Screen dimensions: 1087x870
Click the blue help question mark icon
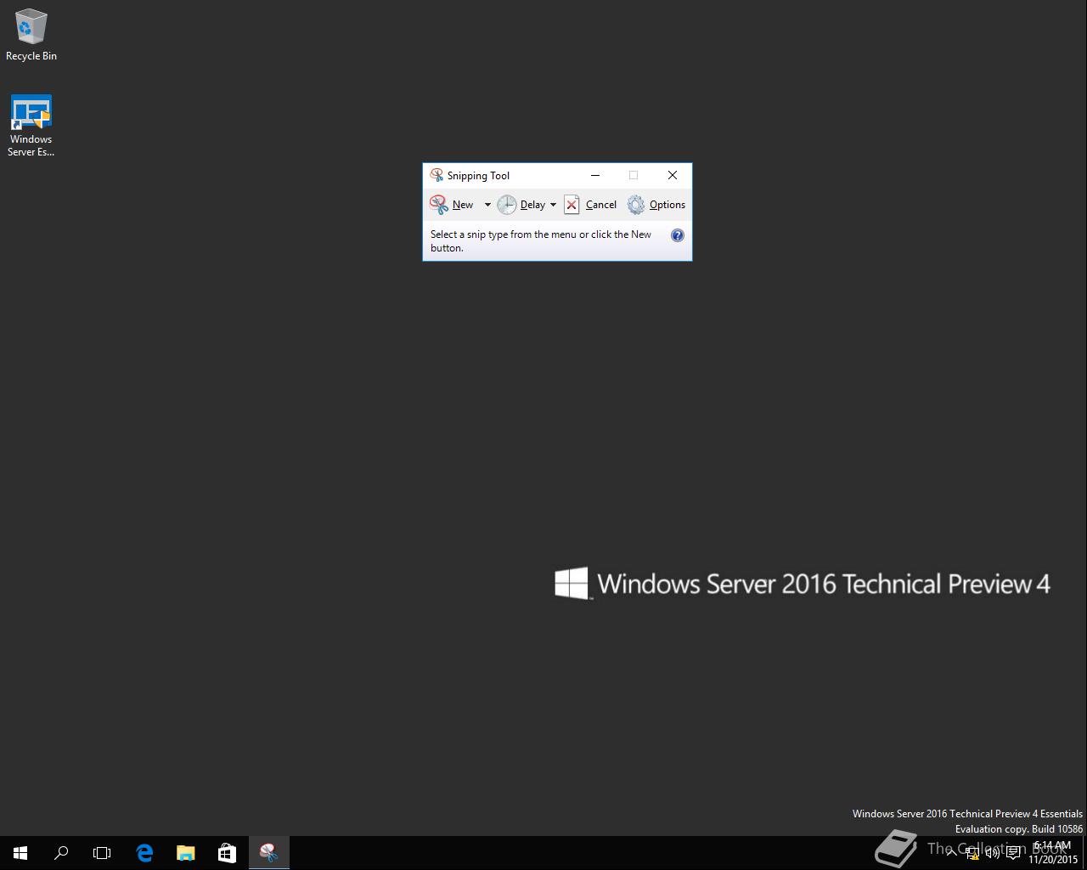click(x=678, y=235)
